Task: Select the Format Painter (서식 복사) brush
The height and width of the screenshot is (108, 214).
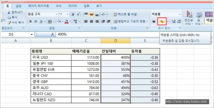Action: pyautogui.click(x=15, y=22)
